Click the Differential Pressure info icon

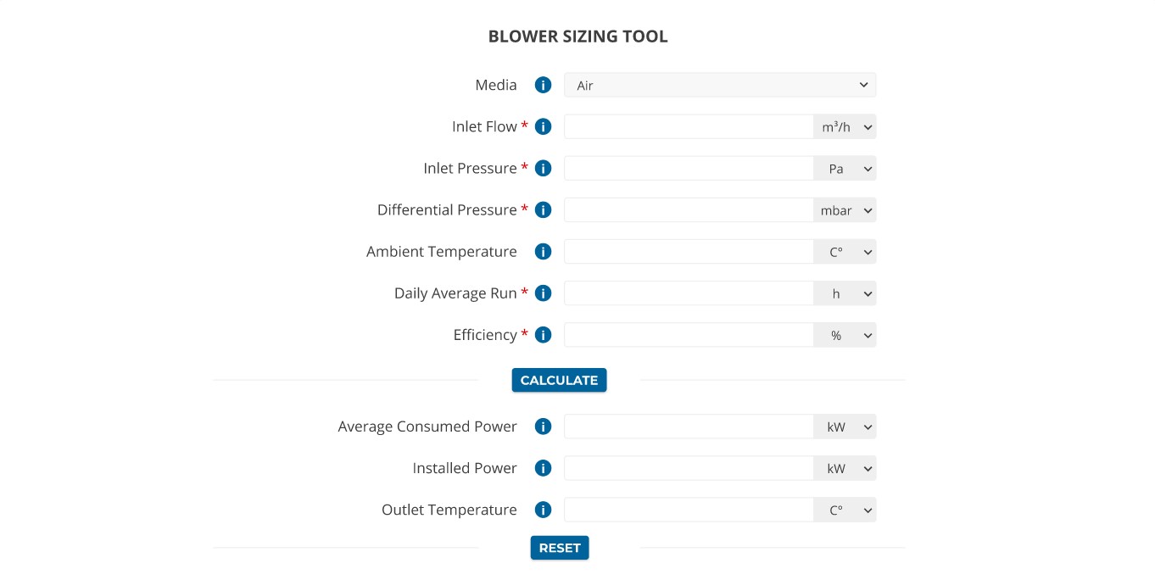[543, 209]
